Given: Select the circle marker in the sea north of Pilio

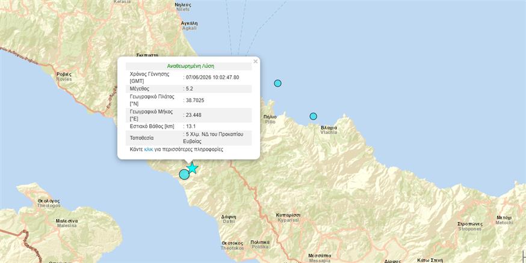Looking at the screenshot, I should pos(278,83).
